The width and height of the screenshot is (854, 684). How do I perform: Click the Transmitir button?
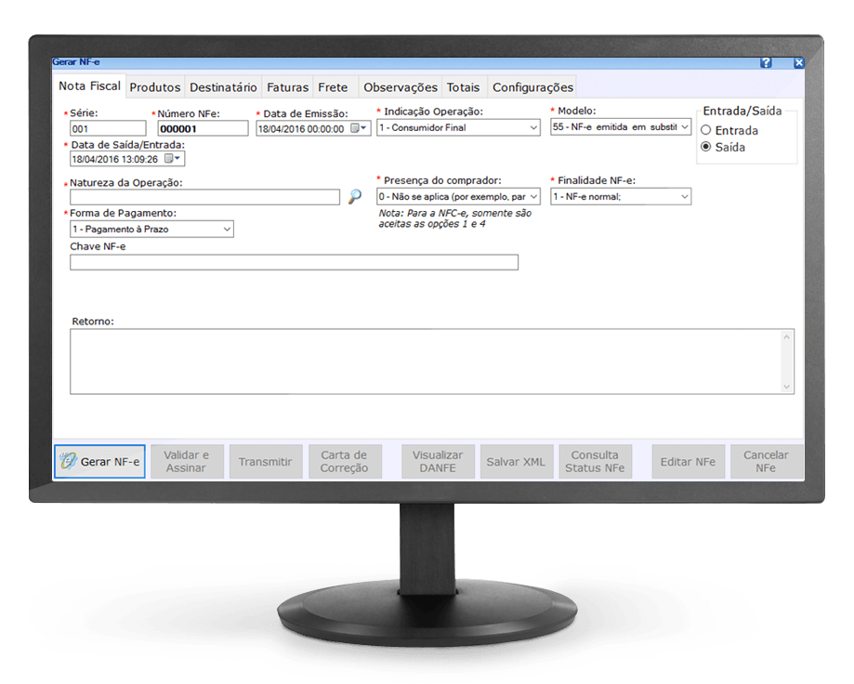coord(265,461)
